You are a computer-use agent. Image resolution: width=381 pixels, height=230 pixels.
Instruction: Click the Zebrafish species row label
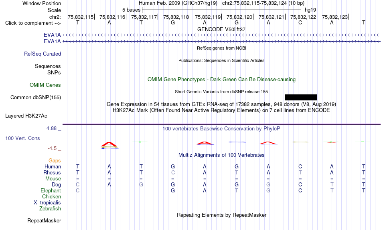click(x=50, y=208)
